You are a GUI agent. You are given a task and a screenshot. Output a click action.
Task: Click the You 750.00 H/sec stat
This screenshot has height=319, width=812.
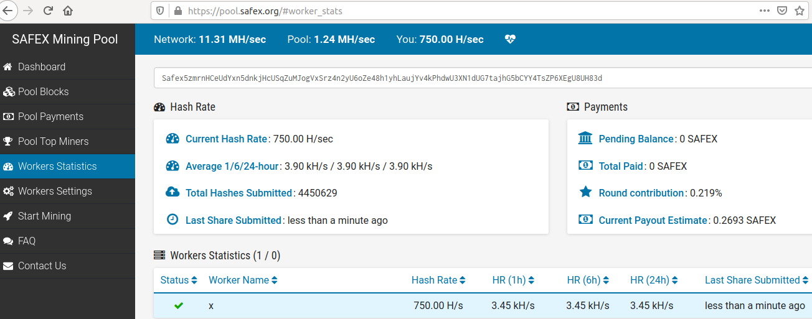(440, 39)
